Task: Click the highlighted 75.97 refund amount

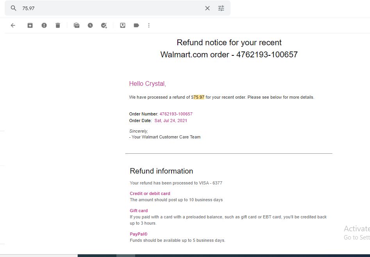Action: point(199,97)
